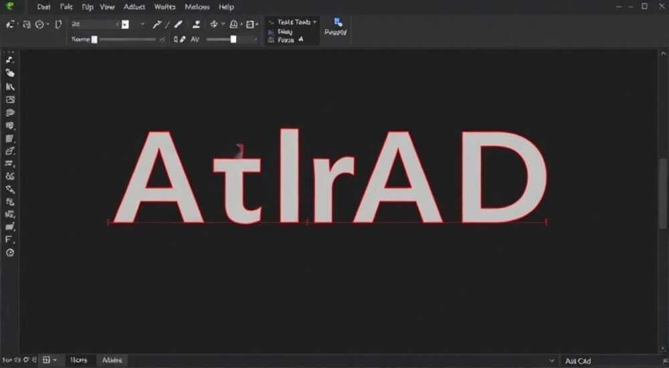Click the AV kerning icon
The image size is (669, 368).
[x=195, y=39]
